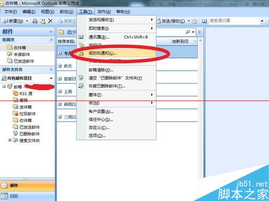Choose Customize menu item
The image size is (269, 201).
point(117,128)
